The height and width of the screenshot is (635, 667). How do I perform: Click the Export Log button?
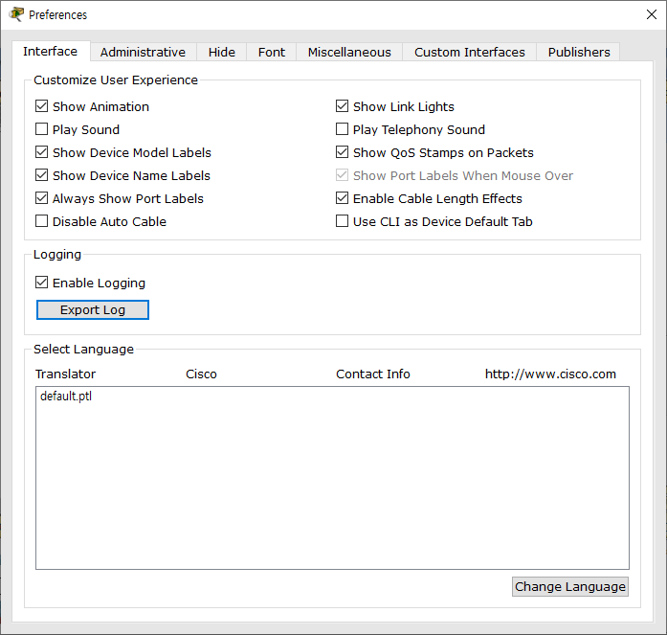point(93,309)
